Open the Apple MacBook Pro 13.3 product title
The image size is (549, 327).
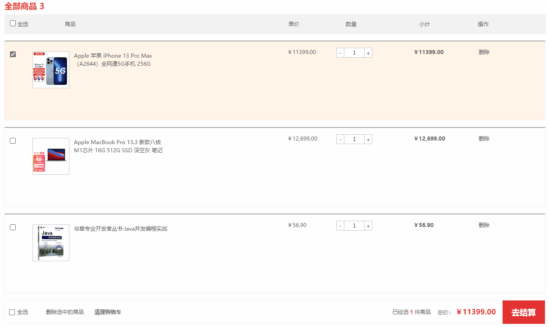(x=118, y=146)
